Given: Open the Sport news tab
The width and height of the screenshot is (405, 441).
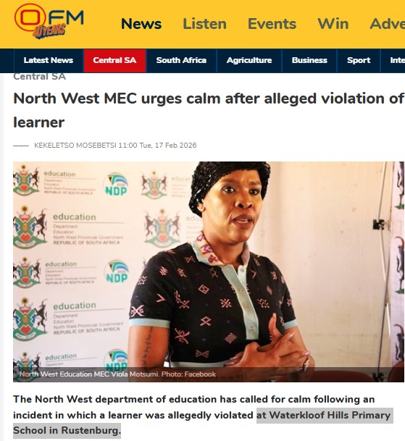Looking at the screenshot, I should (359, 61).
